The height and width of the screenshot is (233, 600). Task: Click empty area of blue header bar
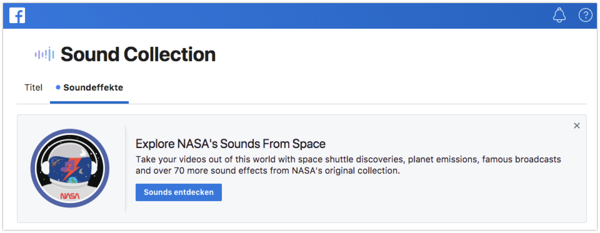287,15
